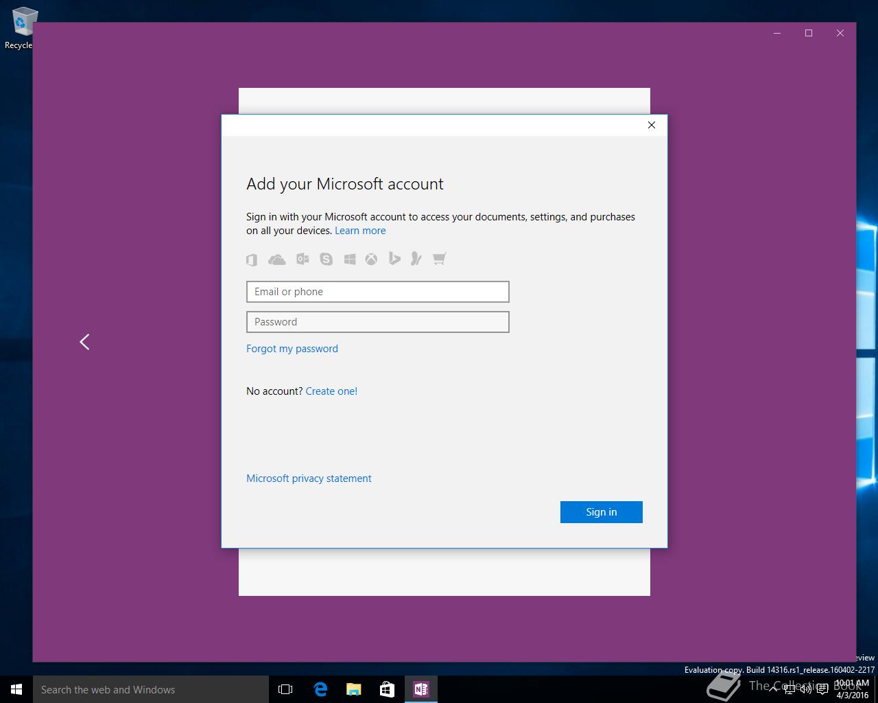Click the Sign in button

(x=602, y=512)
